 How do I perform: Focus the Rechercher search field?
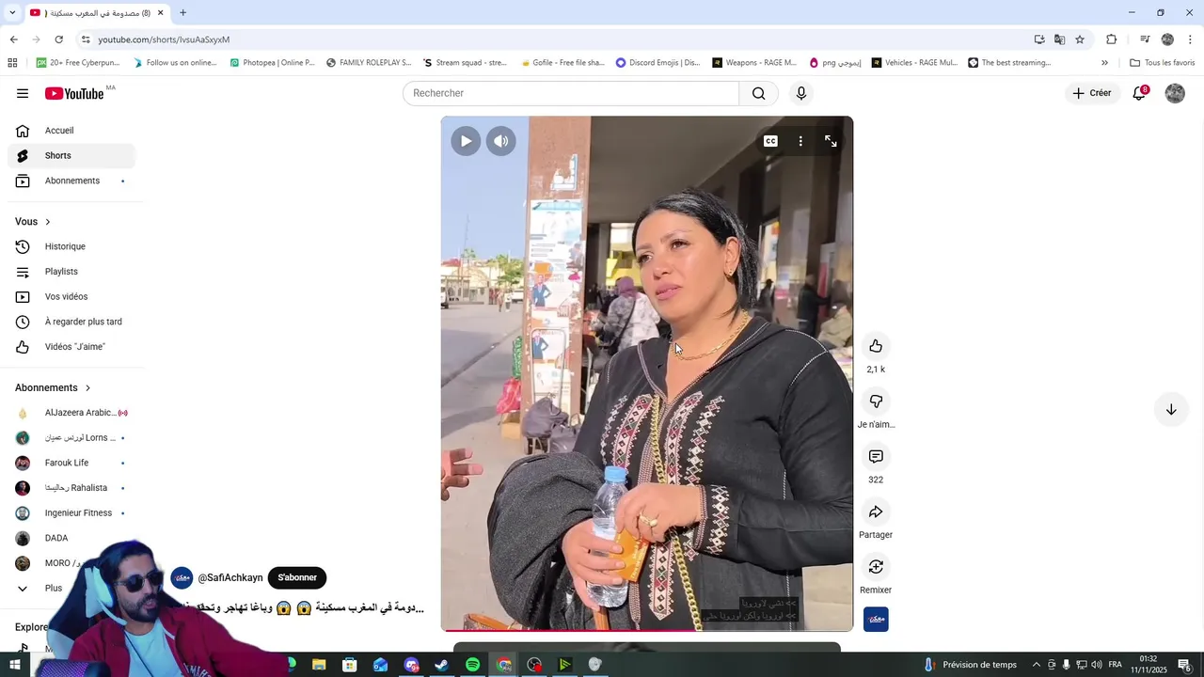click(571, 93)
